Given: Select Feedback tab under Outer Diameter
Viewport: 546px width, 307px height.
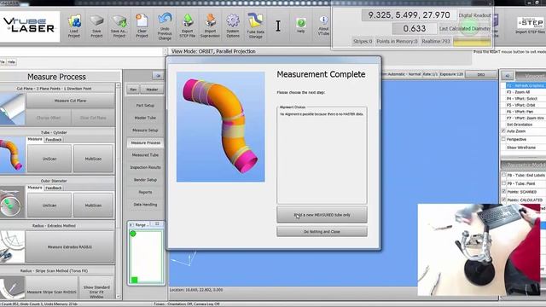Looking at the screenshot, I should [x=54, y=188].
